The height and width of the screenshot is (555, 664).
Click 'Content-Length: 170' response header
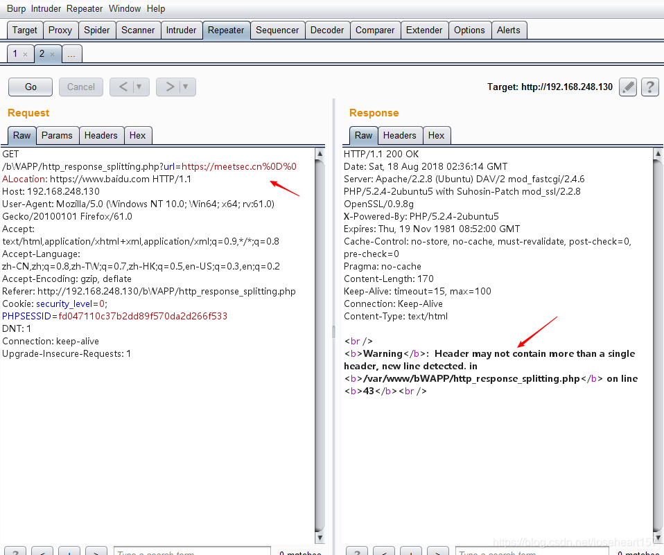click(389, 279)
